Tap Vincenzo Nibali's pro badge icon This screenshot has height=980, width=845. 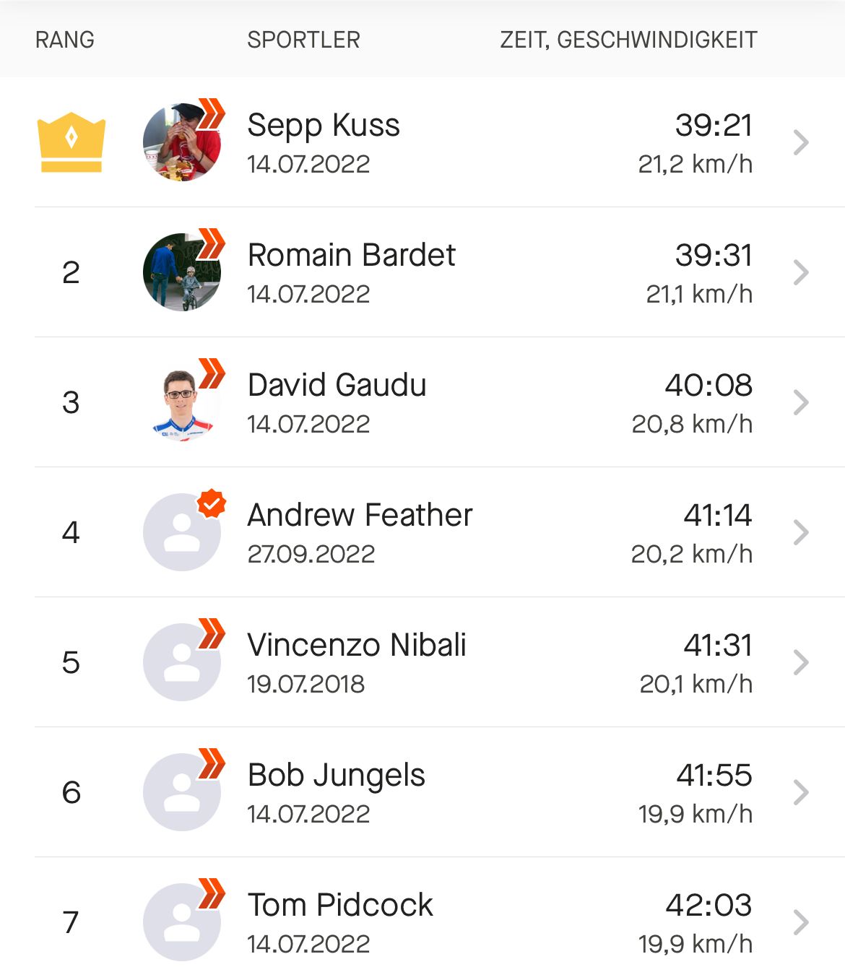click(x=212, y=633)
